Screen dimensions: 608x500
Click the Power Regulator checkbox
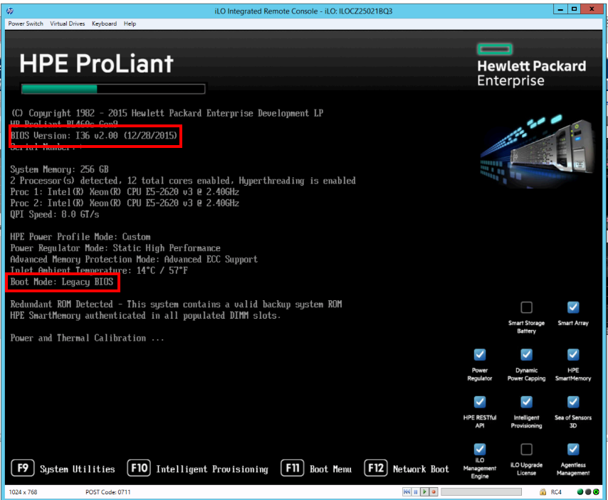[x=480, y=355]
